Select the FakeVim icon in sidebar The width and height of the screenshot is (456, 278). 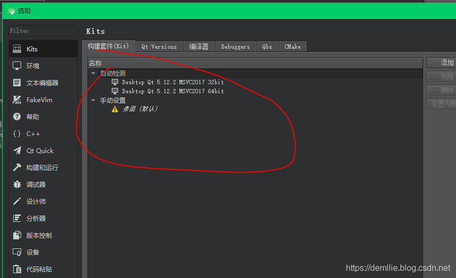click(17, 100)
